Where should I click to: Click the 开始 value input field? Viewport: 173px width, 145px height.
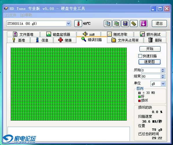pos(151,70)
